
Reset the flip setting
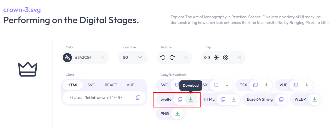pos(239,57)
